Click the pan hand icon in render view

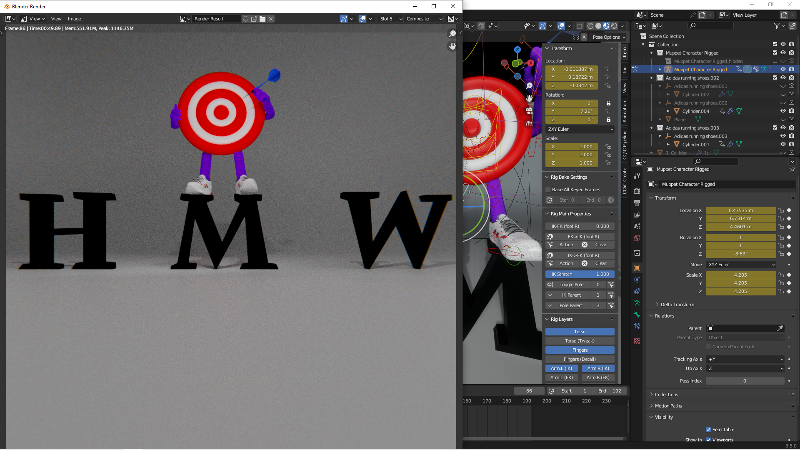click(x=452, y=46)
